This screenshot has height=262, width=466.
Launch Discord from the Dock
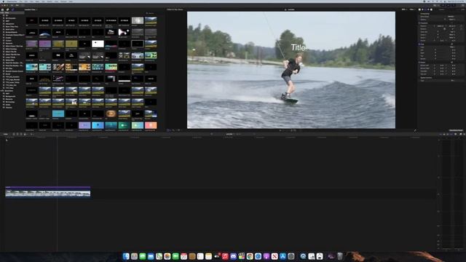point(233,256)
